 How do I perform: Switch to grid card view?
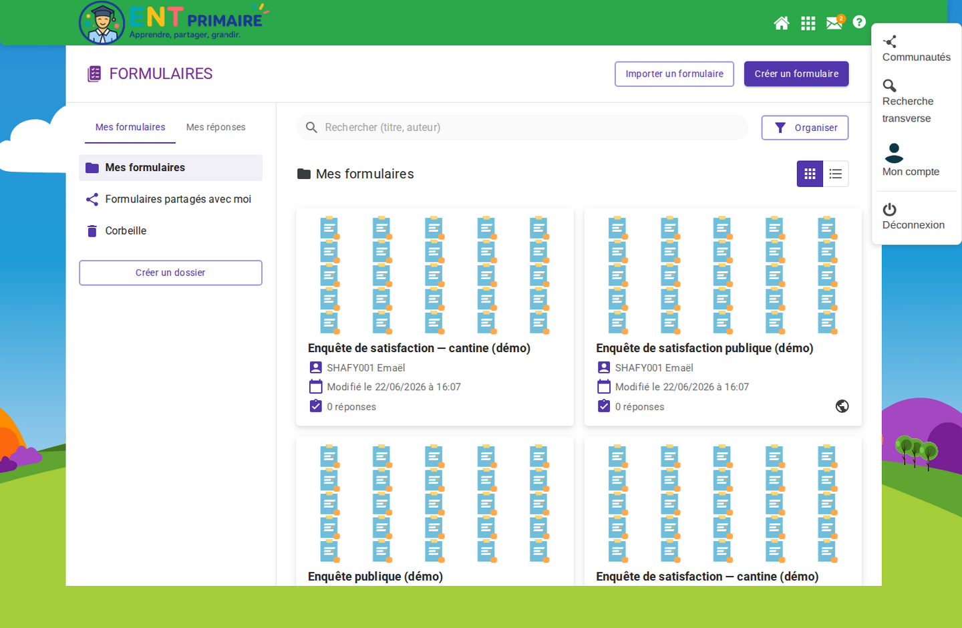tap(810, 174)
